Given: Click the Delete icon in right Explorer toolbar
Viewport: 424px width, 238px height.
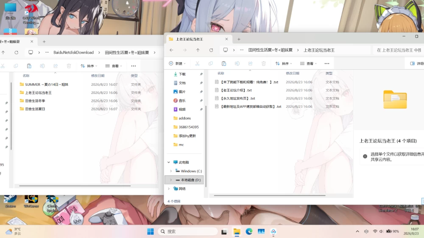Looking at the screenshot, I should (264, 63).
